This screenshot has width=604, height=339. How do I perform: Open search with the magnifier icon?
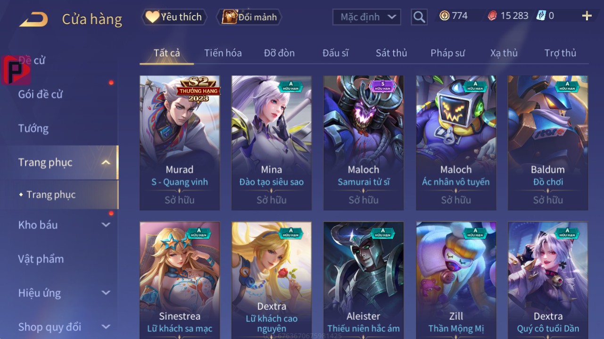[419, 17]
